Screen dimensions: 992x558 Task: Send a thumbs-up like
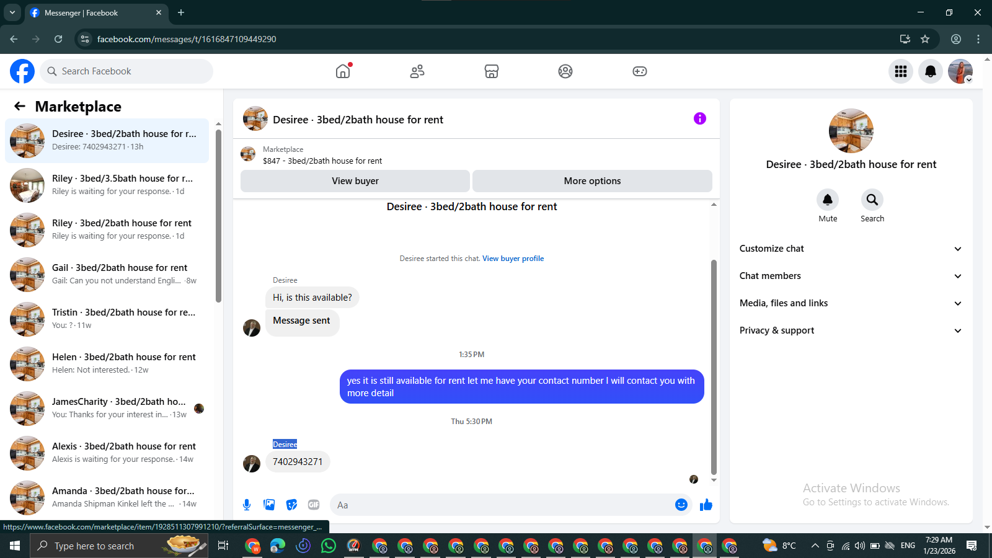[x=706, y=505]
